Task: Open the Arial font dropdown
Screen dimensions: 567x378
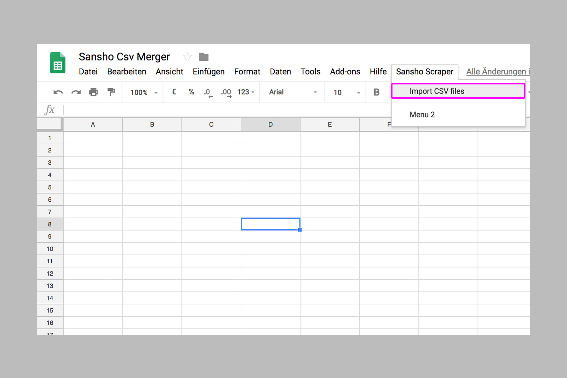Action: [293, 92]
